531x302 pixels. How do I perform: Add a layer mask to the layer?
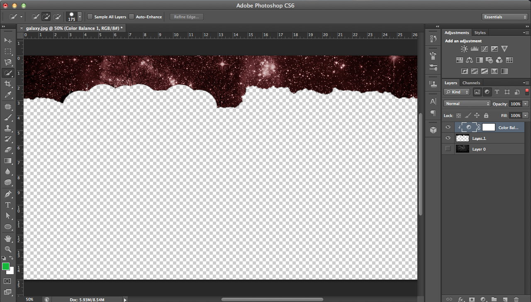(472, 299)
